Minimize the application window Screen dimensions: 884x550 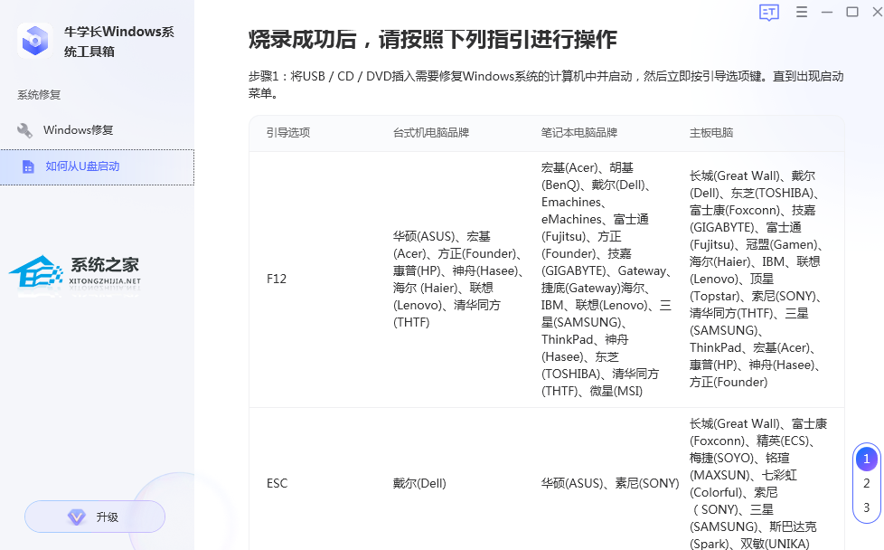tap(827, 12)
